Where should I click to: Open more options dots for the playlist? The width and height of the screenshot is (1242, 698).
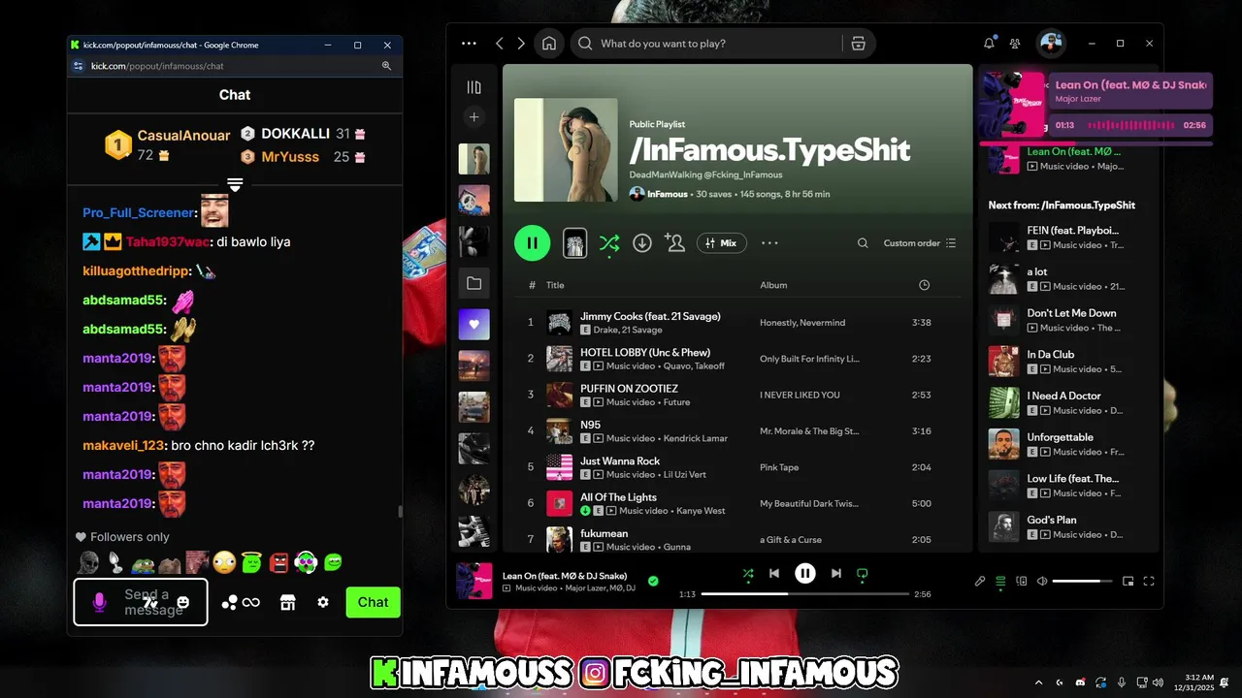coord(769,243)
